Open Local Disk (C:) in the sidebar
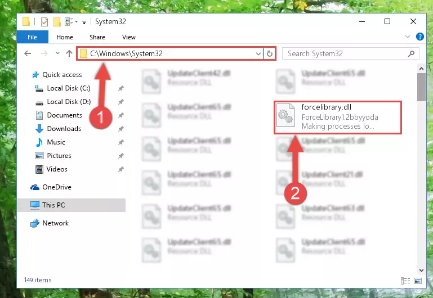433x298 pixels. 63,88
